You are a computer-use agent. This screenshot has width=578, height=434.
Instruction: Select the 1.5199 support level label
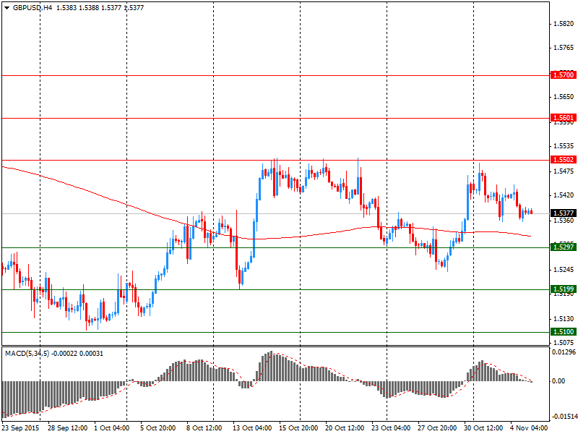click(564, 289)
